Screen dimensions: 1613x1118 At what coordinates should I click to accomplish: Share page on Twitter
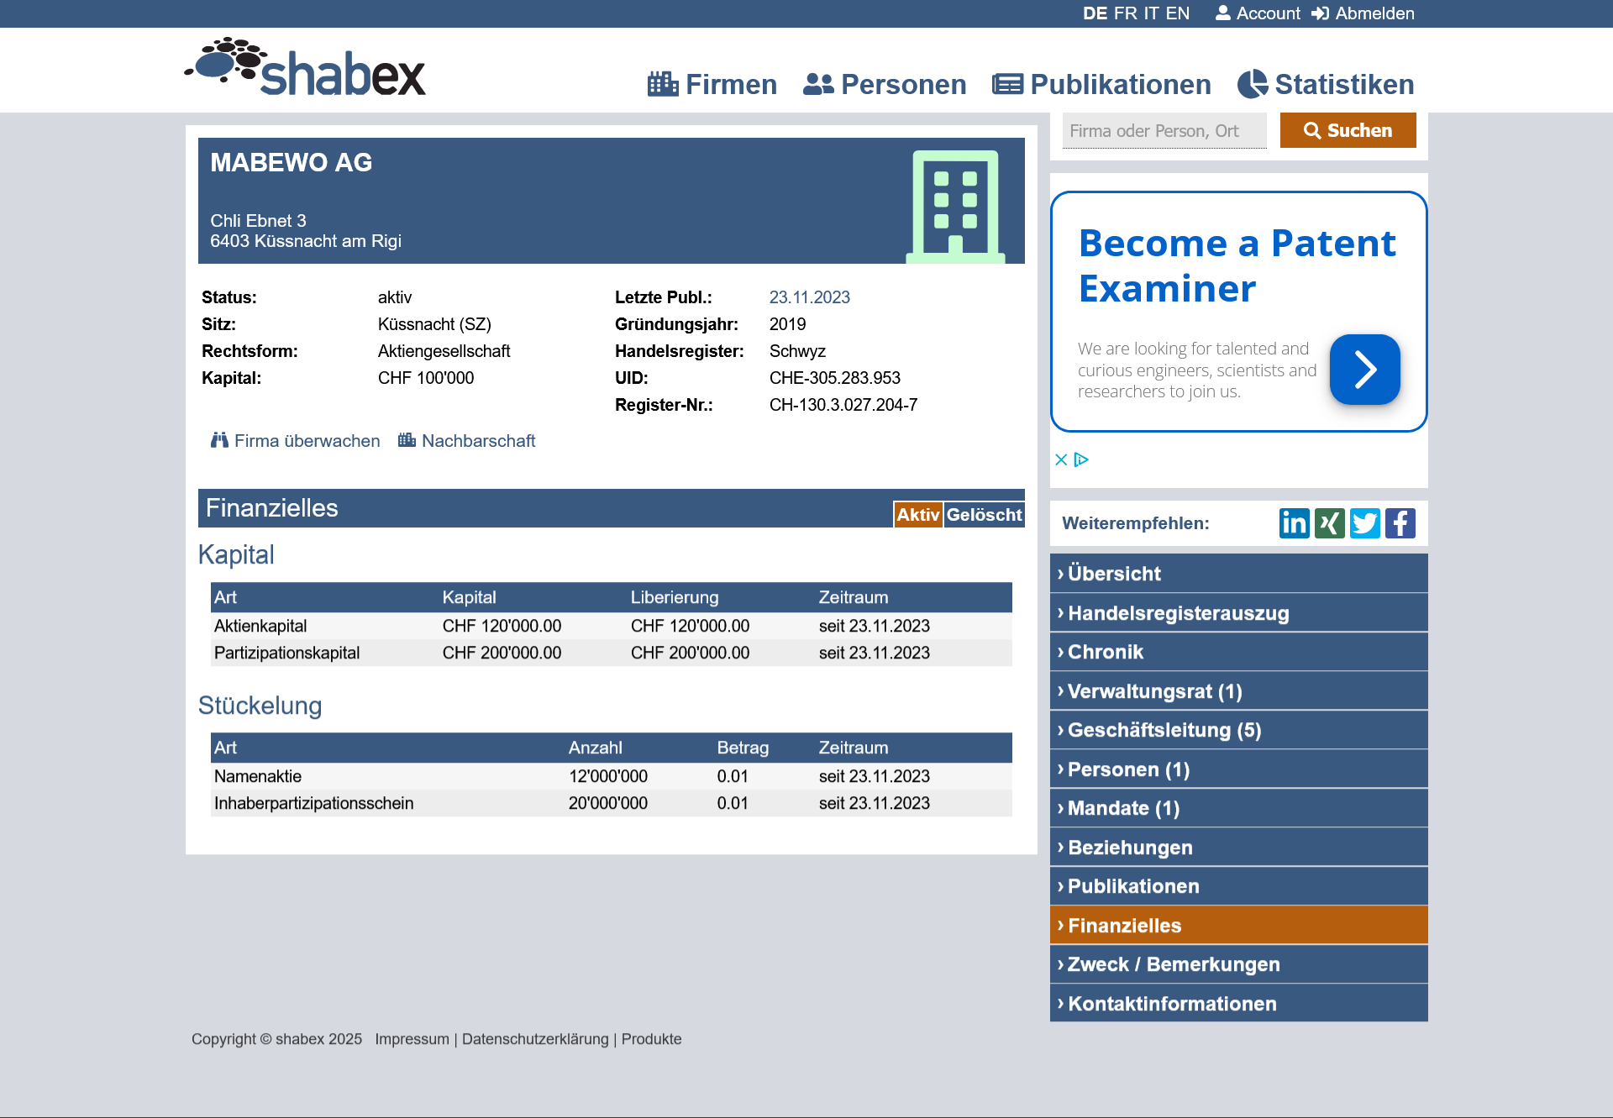[x=1364, y=523]
